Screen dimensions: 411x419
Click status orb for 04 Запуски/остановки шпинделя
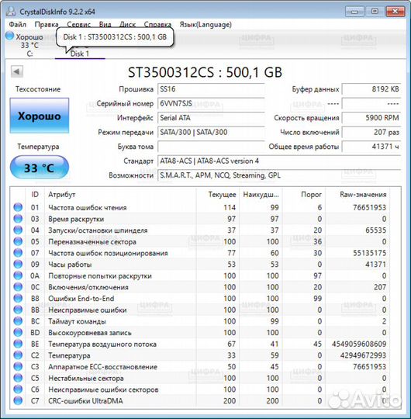(18, 230)
